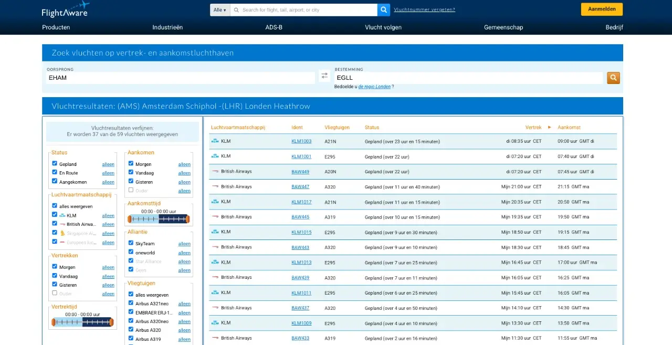This screenshot has height=345, width=672.
Task: Click the FlightAware logo
Action: pyautogui.click(x=66, y=9)
